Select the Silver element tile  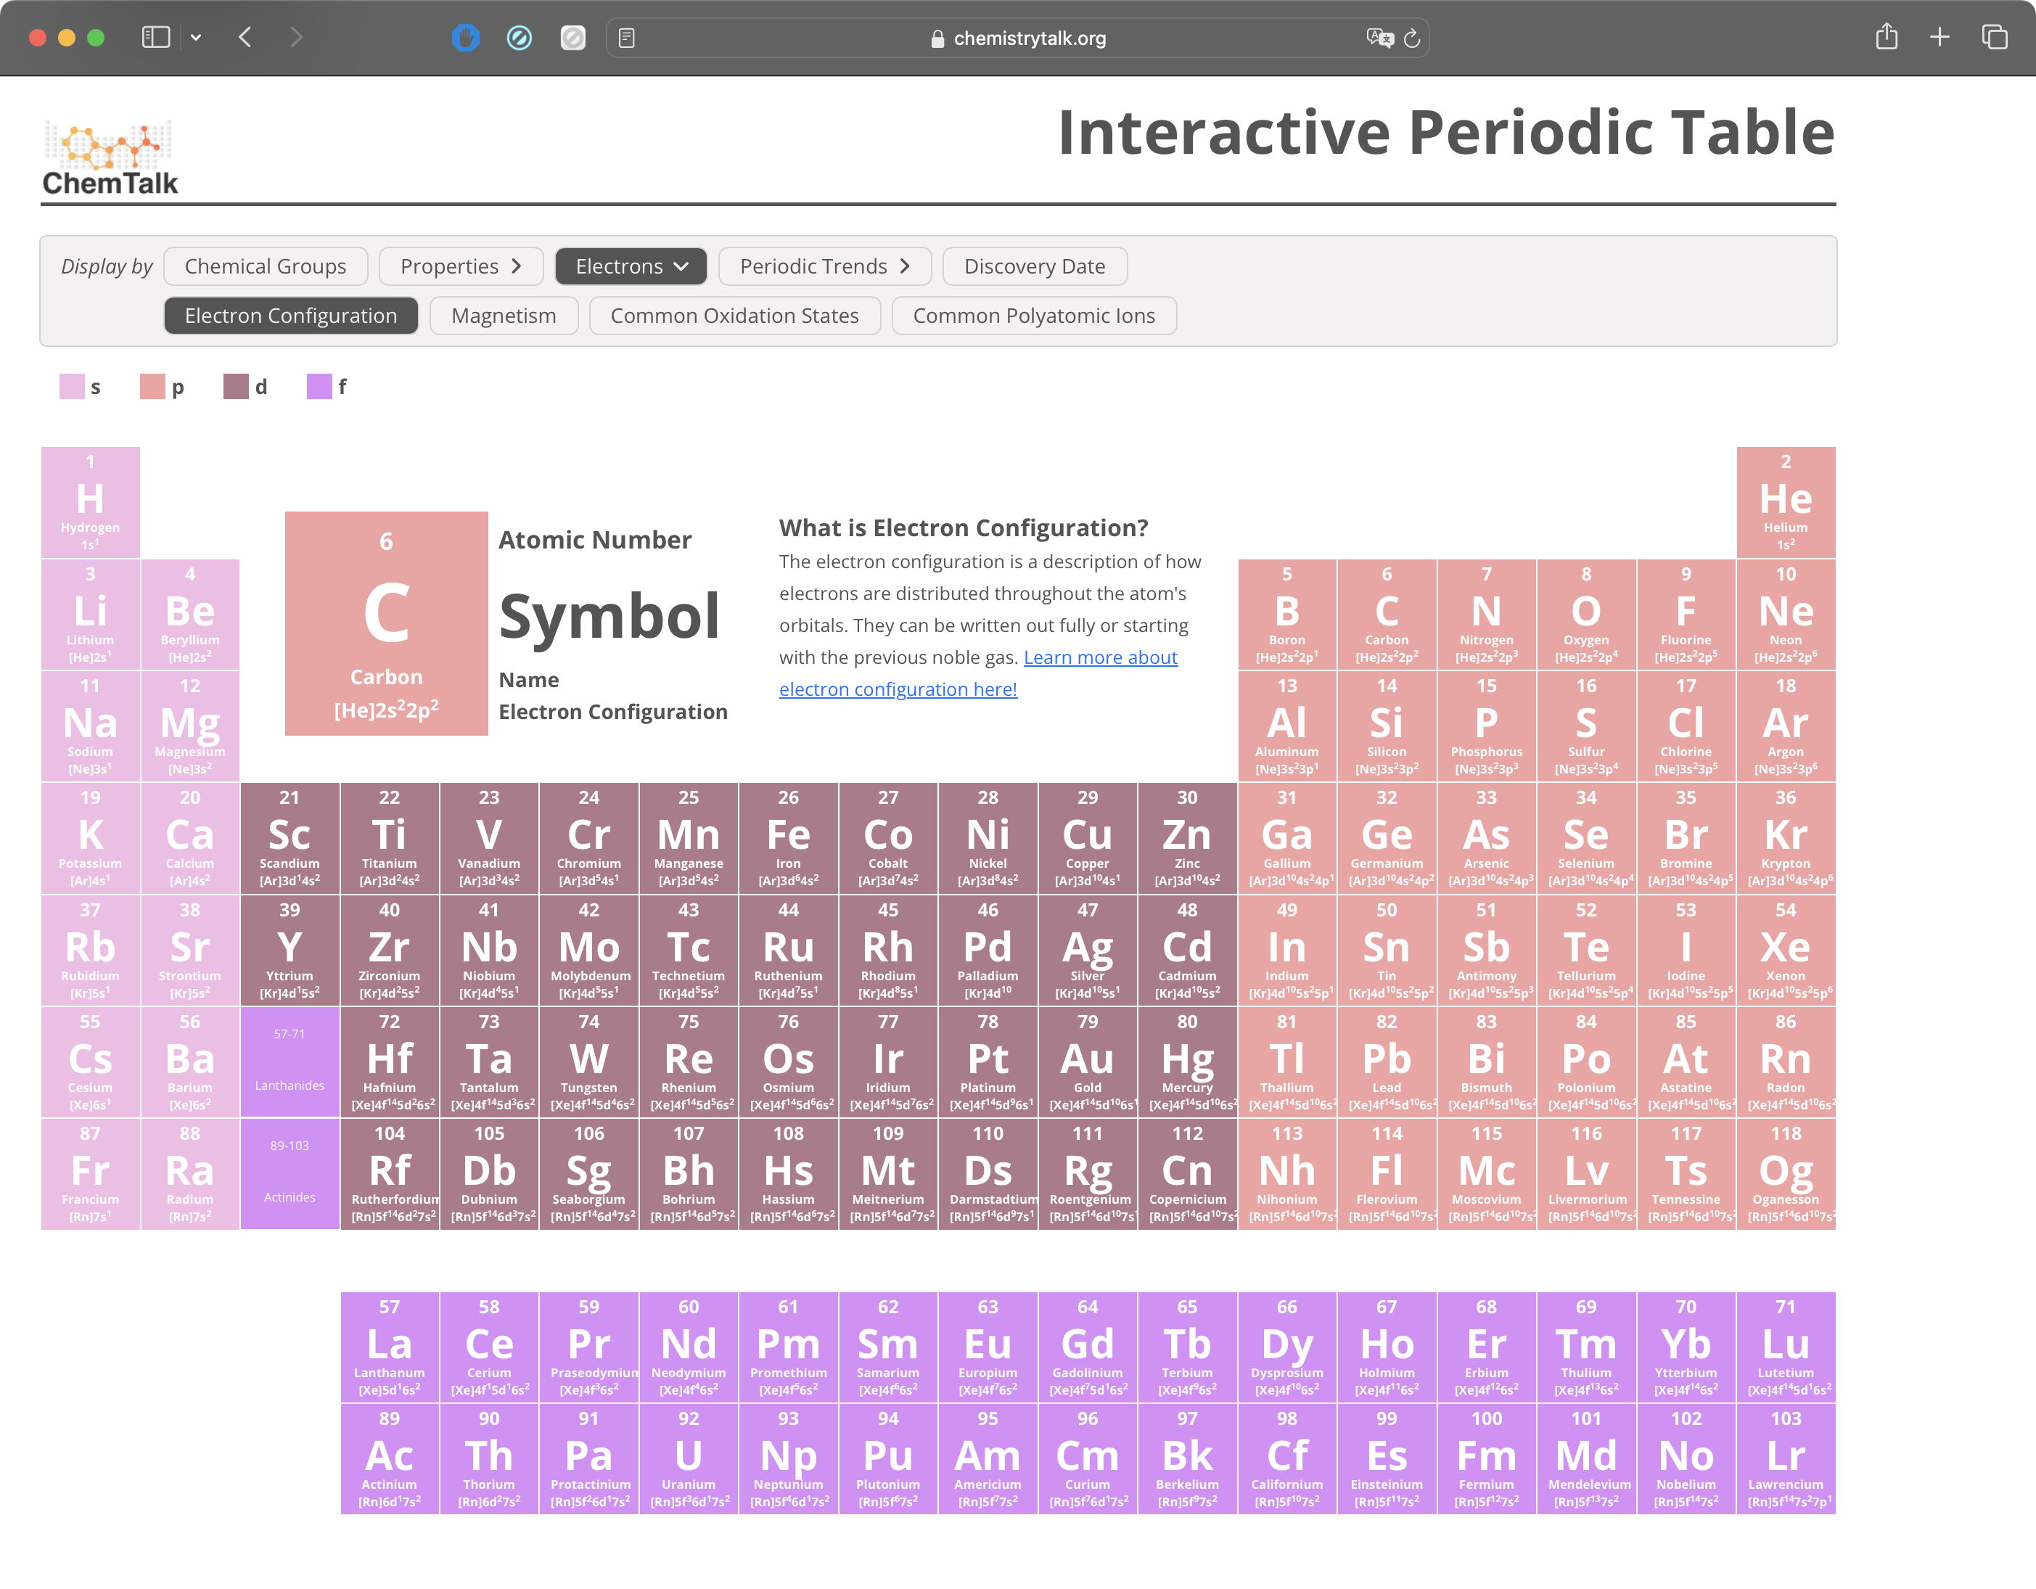click(x=1087, y=950)
